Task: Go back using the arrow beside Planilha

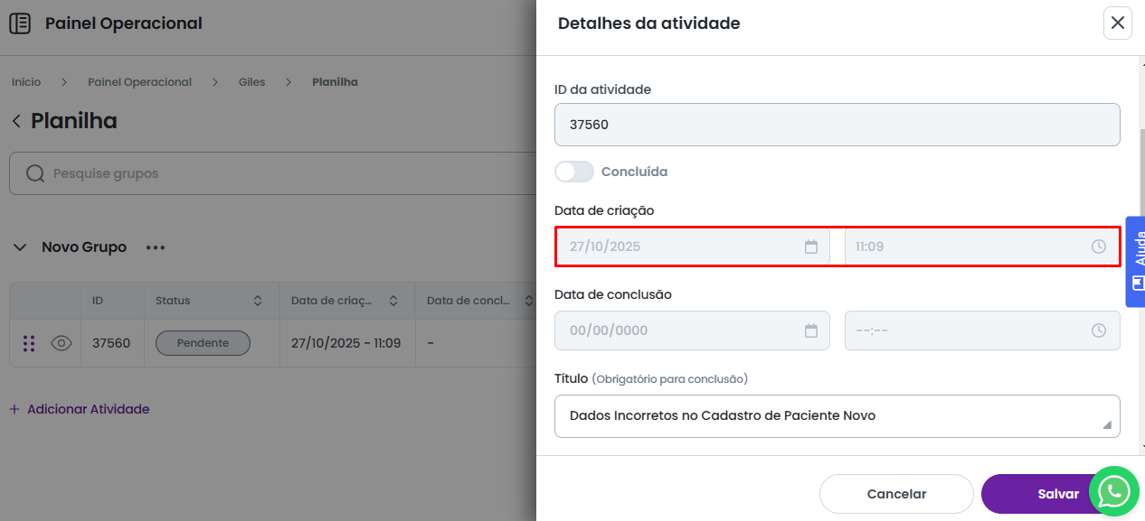Action: 16,121
